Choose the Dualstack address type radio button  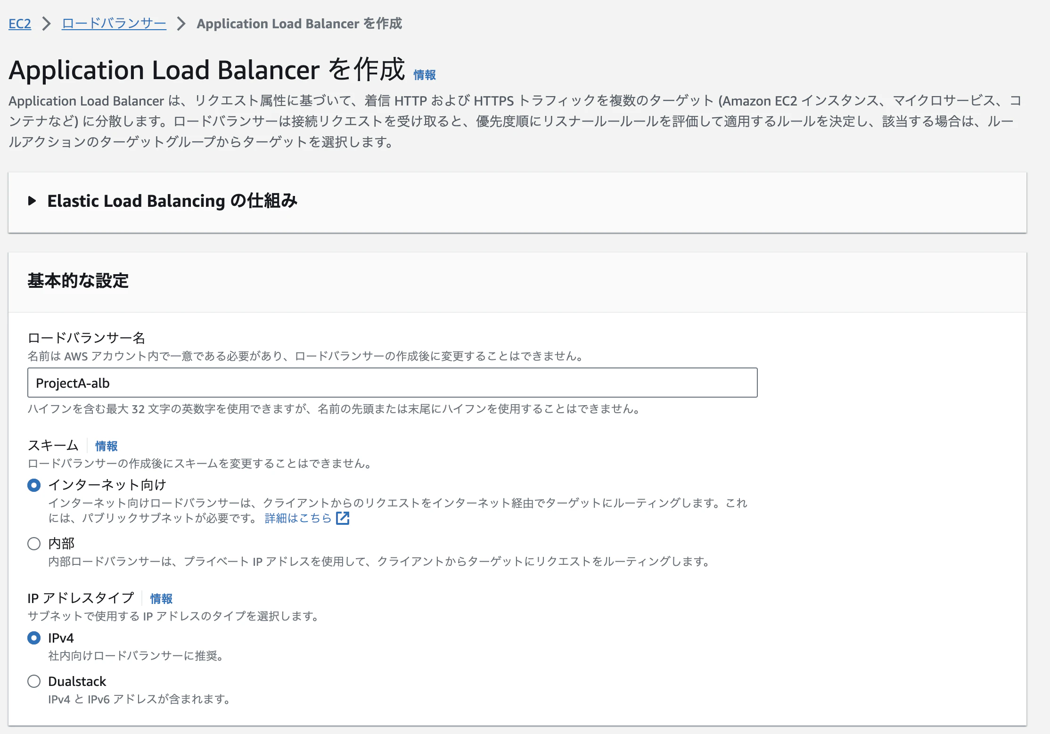coord(34,681)
